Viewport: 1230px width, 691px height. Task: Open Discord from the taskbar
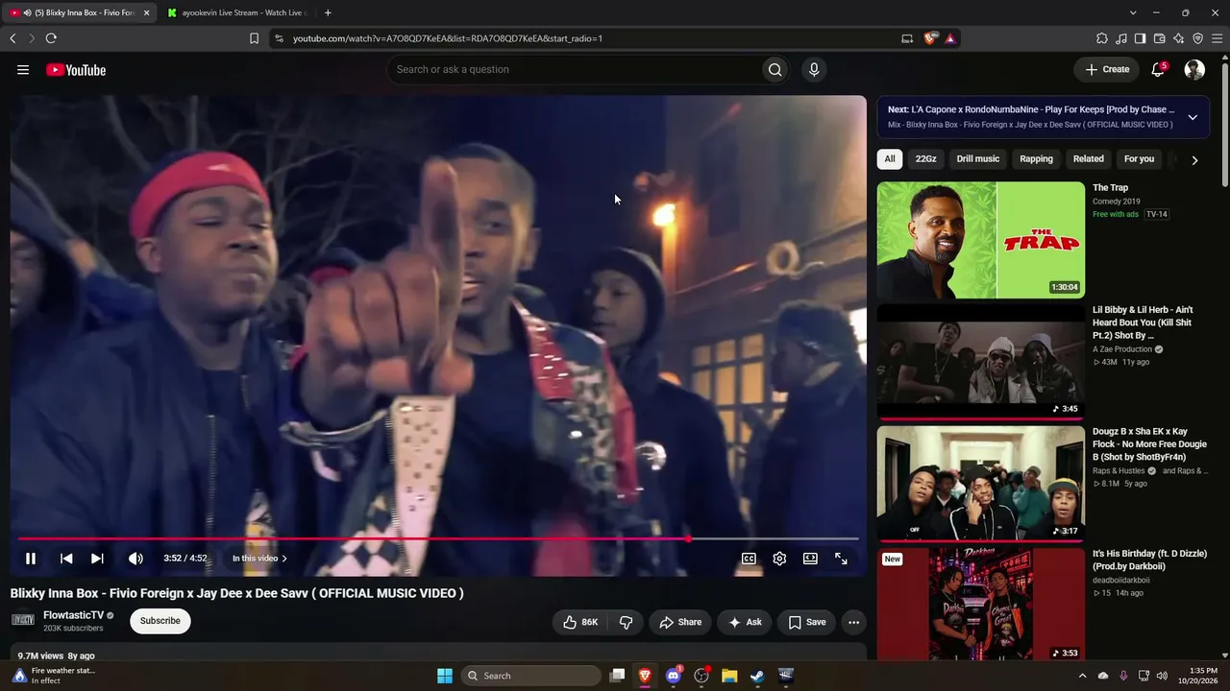click(x=674, y=676)
